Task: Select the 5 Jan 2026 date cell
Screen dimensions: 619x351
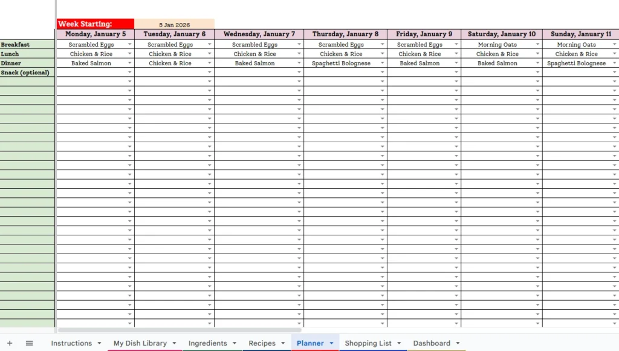Action: 174,25
